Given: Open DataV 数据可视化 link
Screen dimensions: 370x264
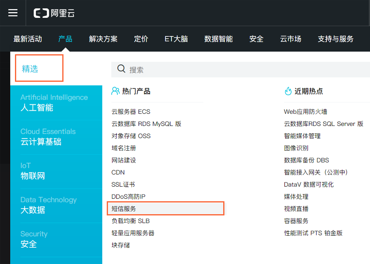Looking at the screenshot, I should pyautogui.click(x=309, y=184).
